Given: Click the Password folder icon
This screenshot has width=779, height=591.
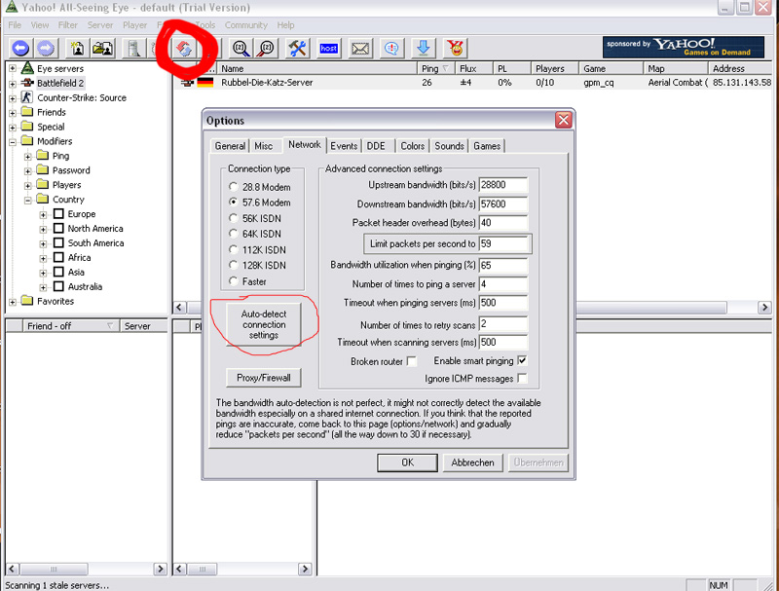Looking at the screenshot, I should pos(43,169).
